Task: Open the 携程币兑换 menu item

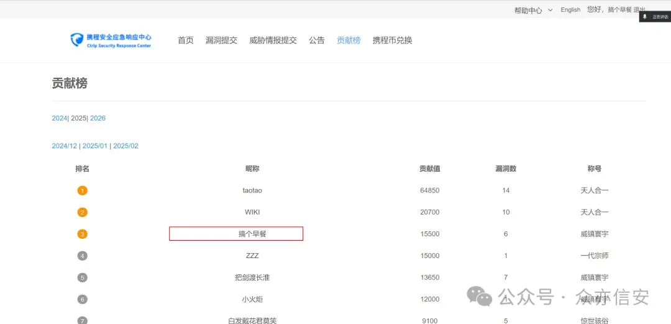Action: point(393,40)
